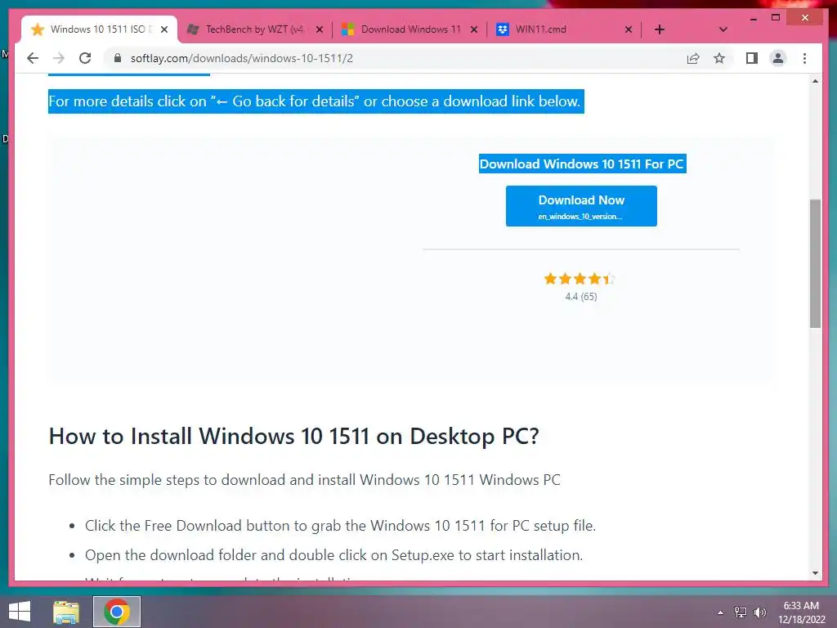Open a new tab with the plus icon
This screenshot has width=837, height=628.
click(x=660, y=29)
